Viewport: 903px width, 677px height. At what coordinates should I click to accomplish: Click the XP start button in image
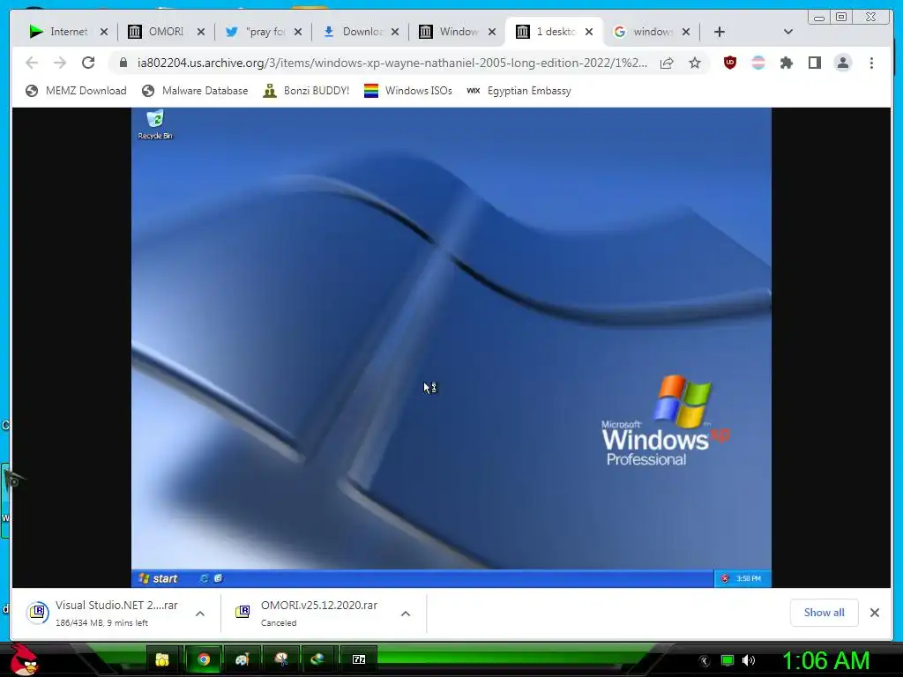coord(158,578)
